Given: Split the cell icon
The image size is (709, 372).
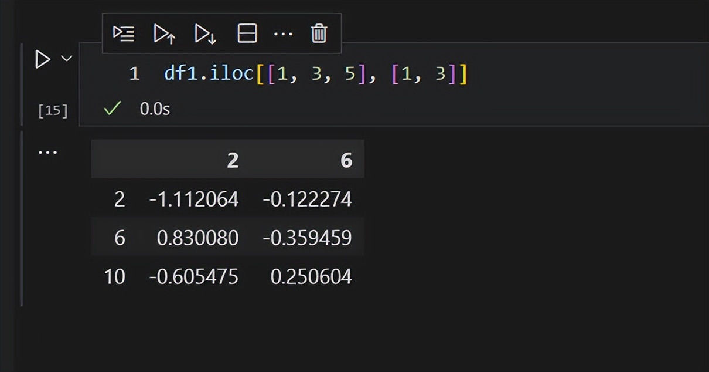Looking at the screenshot, I should pos(247,33).
